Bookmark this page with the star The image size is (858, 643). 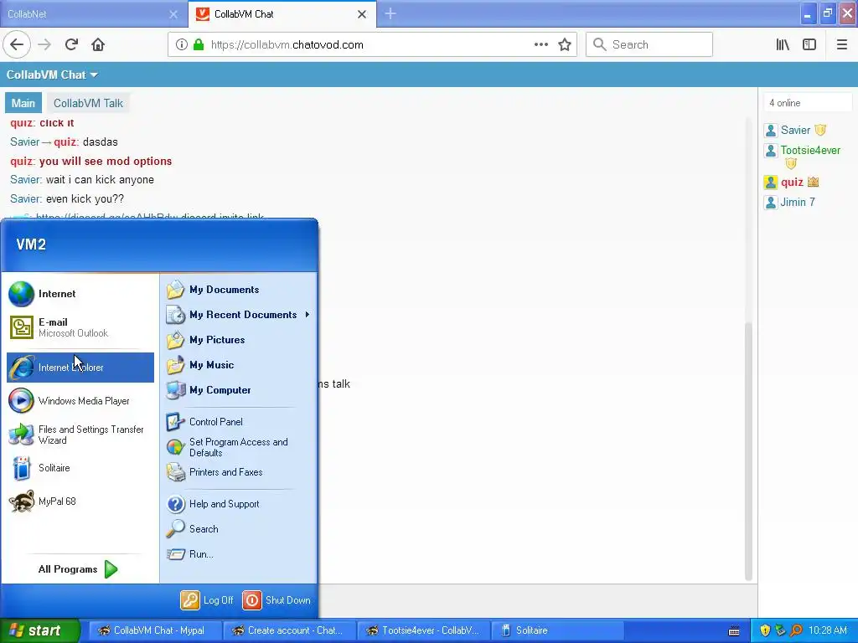click(x=565, y=44)
